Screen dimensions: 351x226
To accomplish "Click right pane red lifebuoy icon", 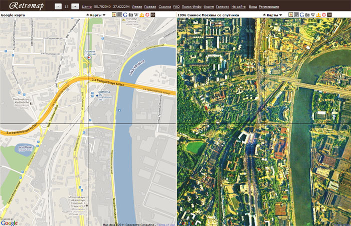I will coord(324,14).
